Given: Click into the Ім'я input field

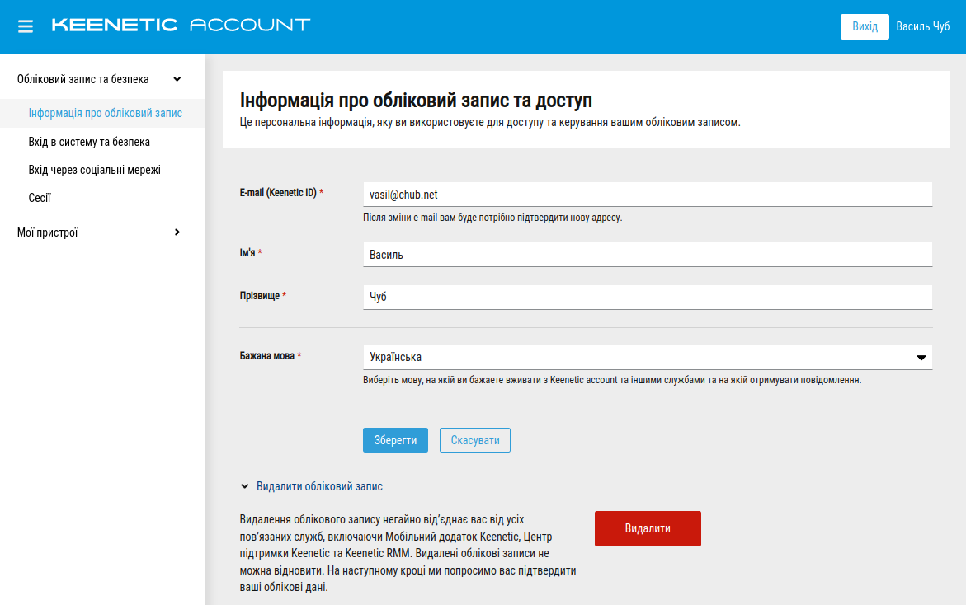Looking at the screenshot, I should coord(647,255).
